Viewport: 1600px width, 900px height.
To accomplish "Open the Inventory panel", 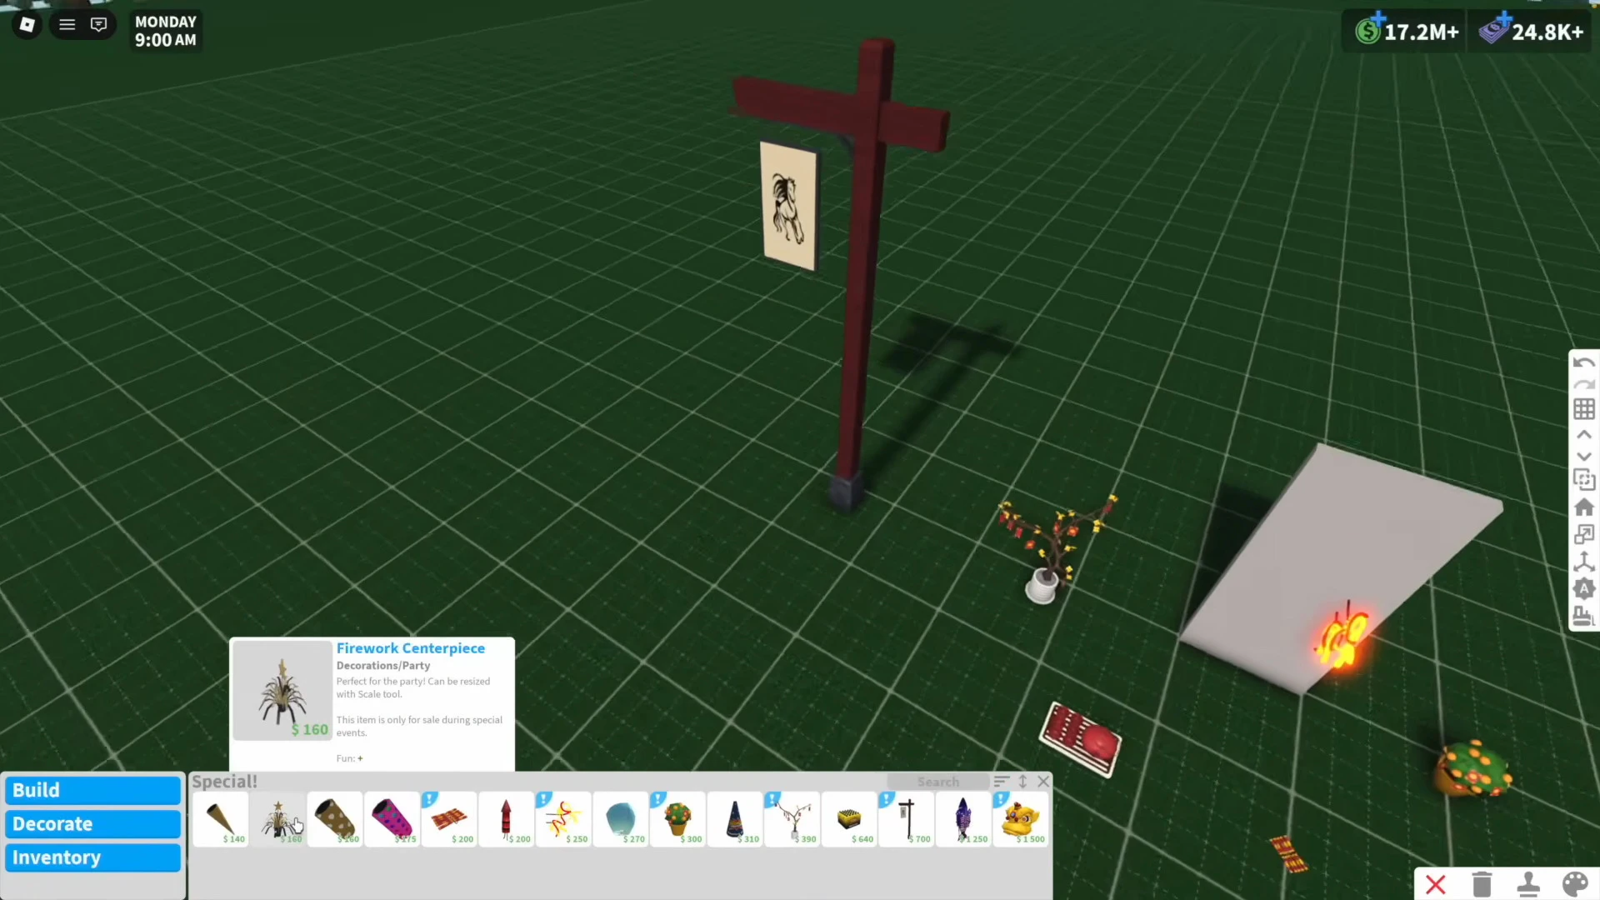I will click(92, 857).
